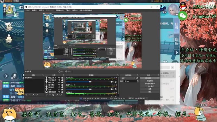Open the 编辑(E) menu in OBS
The image size is (217, 122).
coord(34,10)
